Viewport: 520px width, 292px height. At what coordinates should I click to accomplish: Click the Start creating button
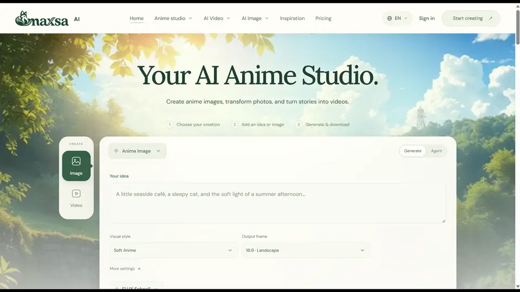(x=471, y=18)
